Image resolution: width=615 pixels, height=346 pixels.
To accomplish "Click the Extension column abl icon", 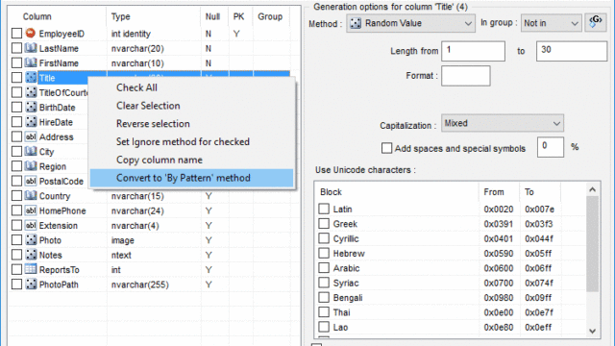I will (31, 225).
